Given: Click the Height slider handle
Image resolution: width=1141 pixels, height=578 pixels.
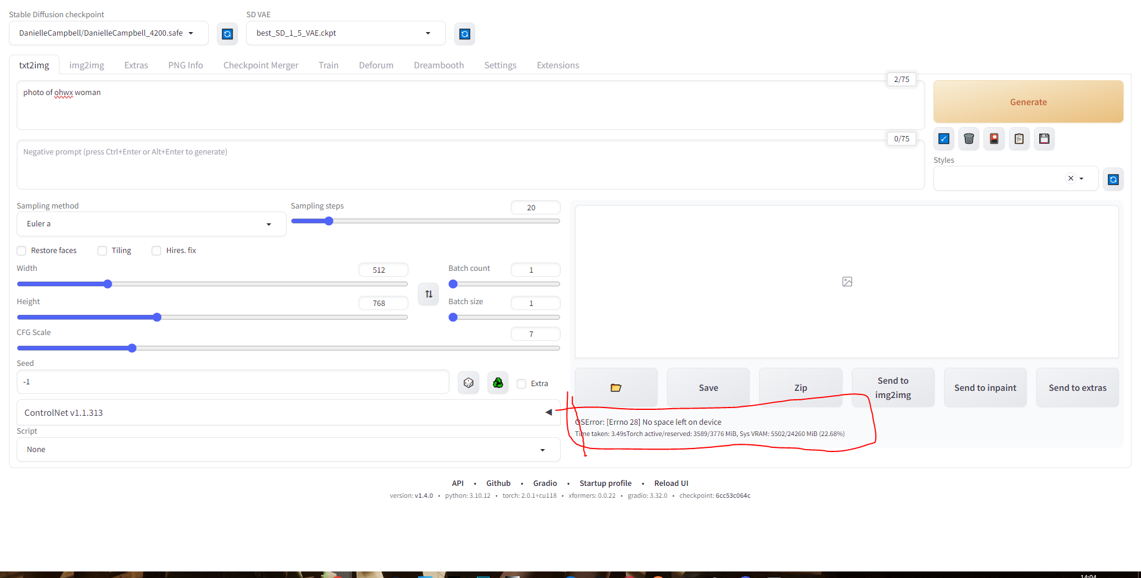Looking at the screenshot, I should (157, 317).
